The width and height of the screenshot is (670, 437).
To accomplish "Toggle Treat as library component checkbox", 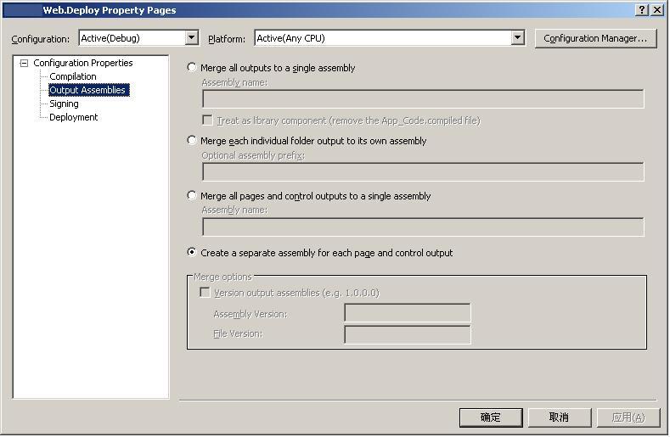I will click(x=207, y=120).
